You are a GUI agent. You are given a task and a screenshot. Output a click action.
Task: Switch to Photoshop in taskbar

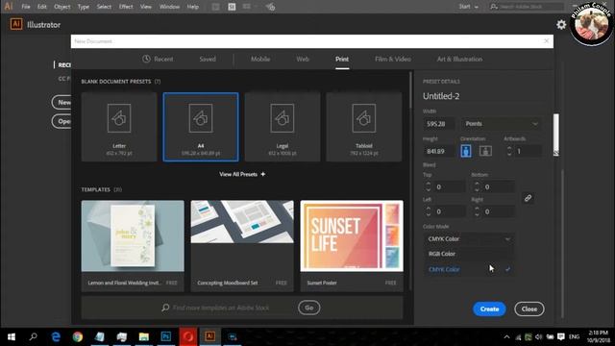click(166, 336)
